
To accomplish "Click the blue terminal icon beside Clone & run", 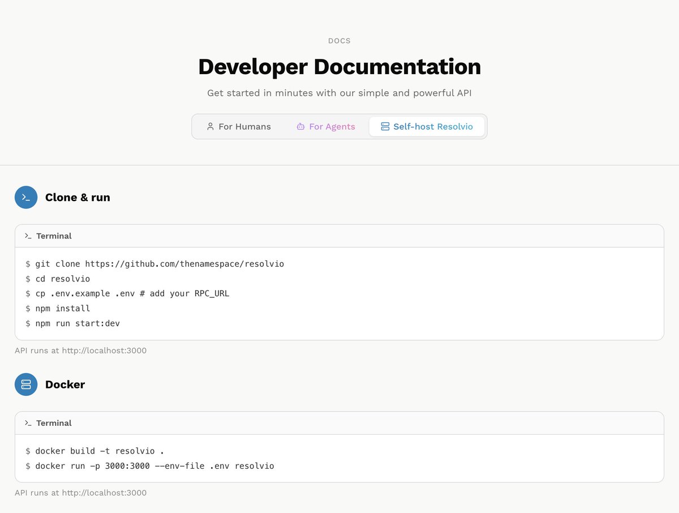I will [26, 197].
